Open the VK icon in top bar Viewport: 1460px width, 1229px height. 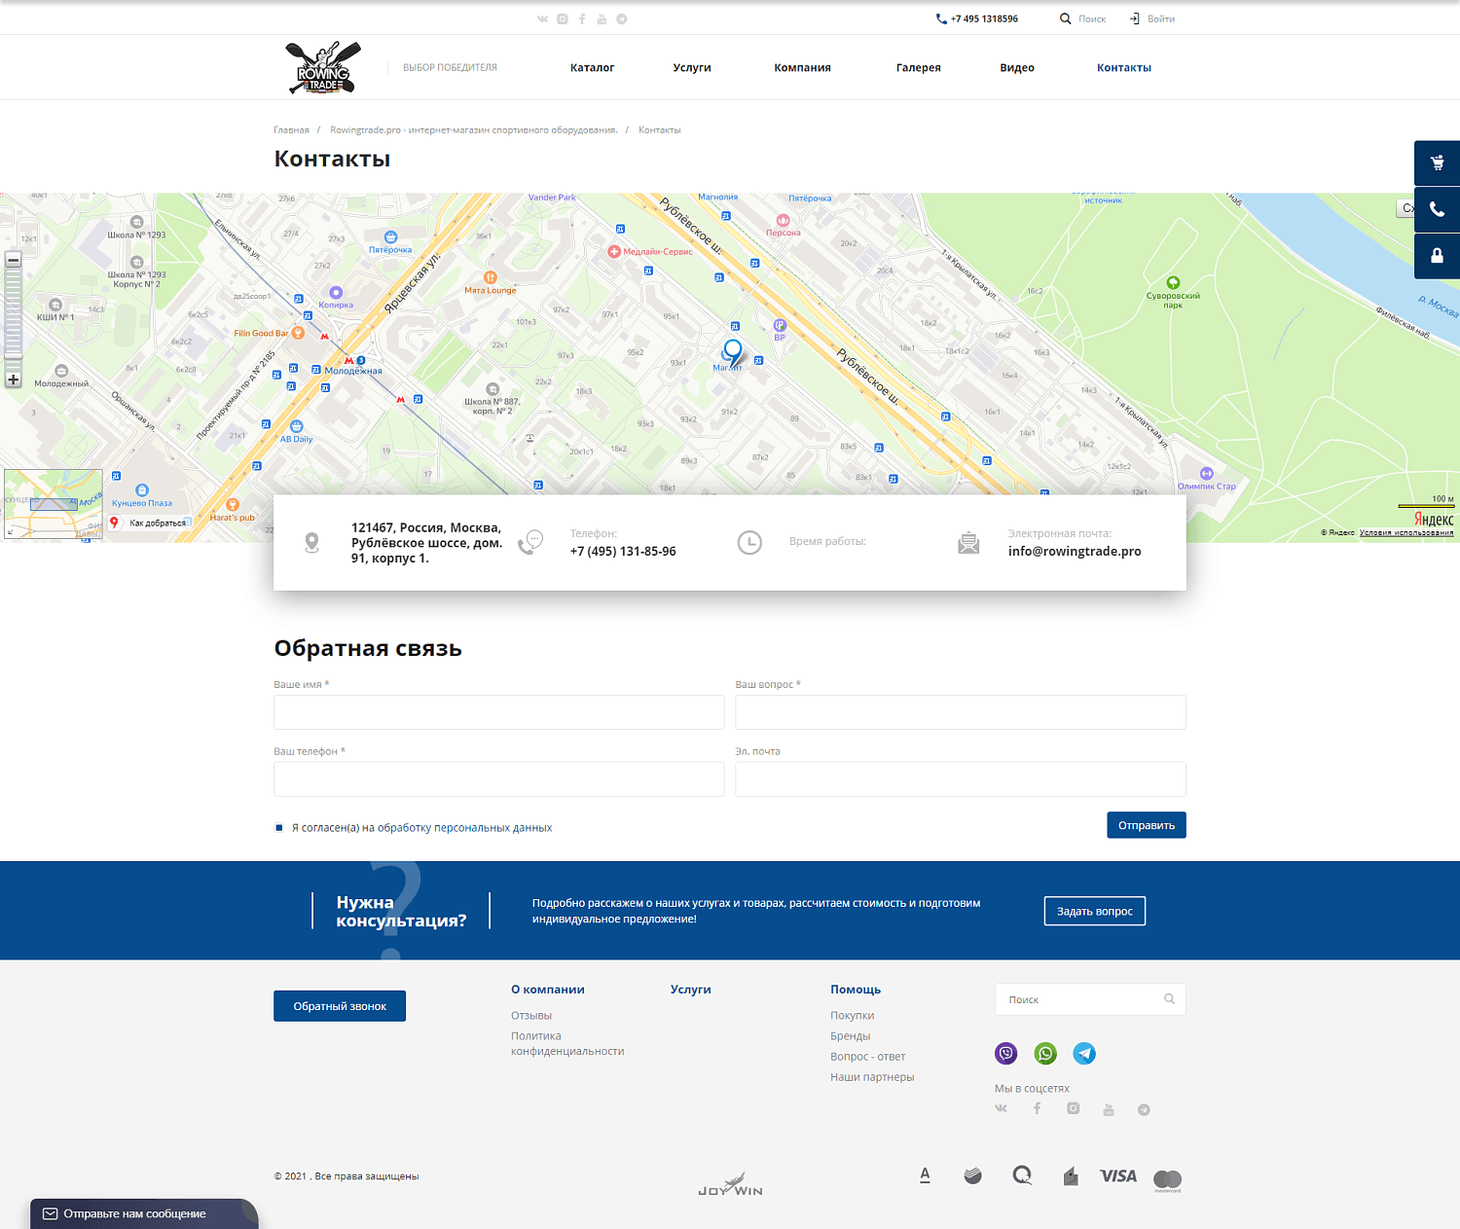(x=542, y=19)
